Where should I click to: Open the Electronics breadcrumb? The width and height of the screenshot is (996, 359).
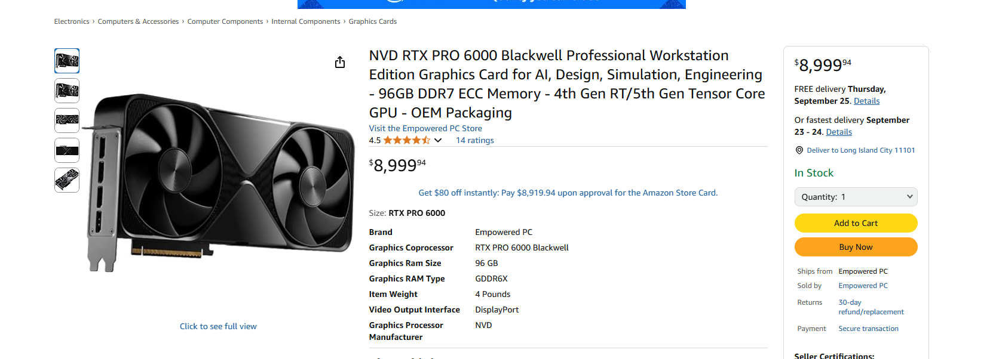72,21
